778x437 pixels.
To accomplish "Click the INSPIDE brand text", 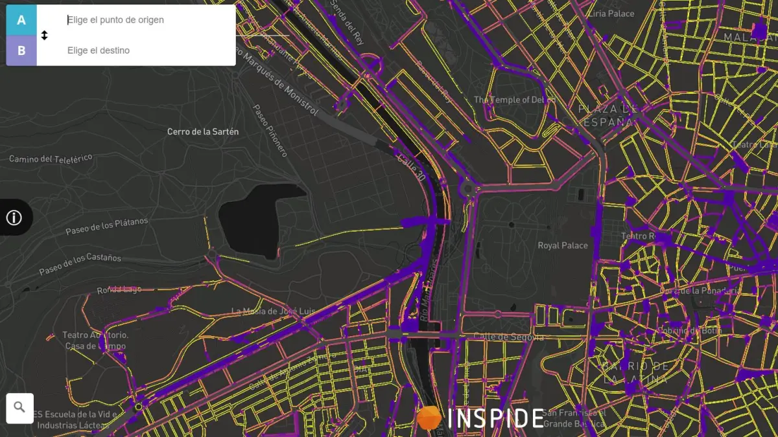I will 496,418.
